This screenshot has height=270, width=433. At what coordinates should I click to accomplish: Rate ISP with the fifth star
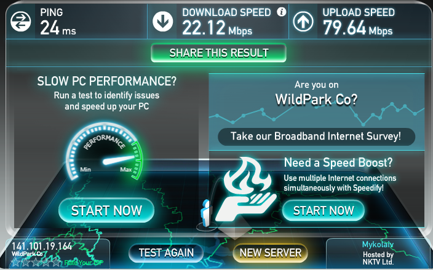(x=57, y=262)
